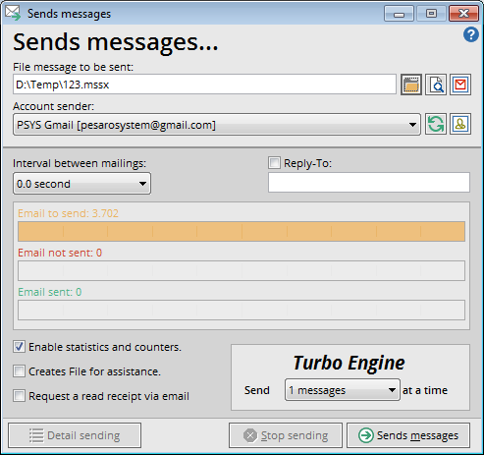Refresh the sender accounts with green arrows
This screenshot has height=455, width=484.
(436, 124)
